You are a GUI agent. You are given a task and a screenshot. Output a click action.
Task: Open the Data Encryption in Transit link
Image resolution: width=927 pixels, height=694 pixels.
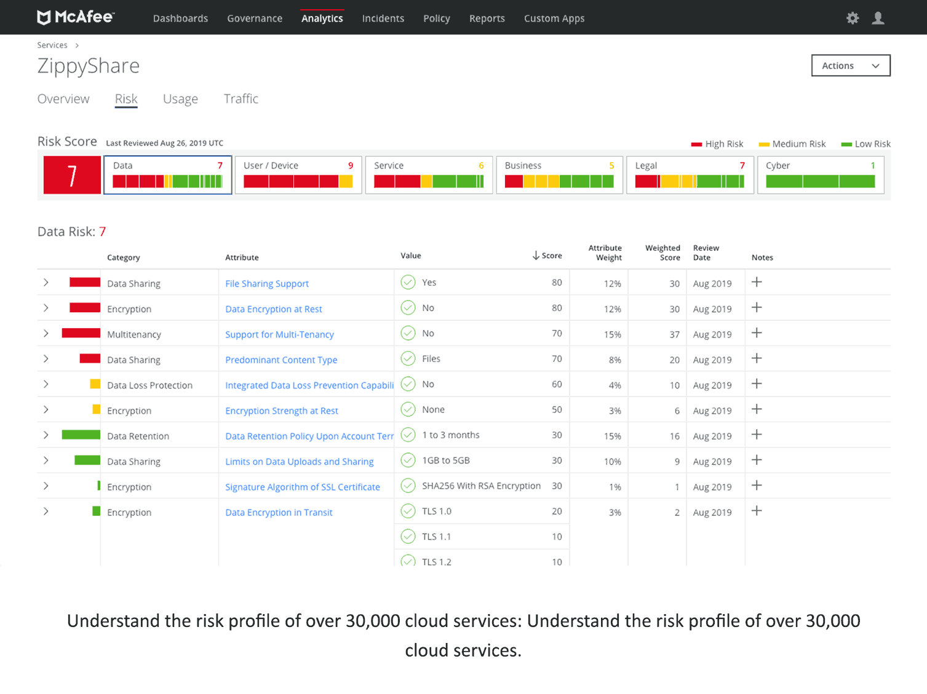[x=279, y=512]
